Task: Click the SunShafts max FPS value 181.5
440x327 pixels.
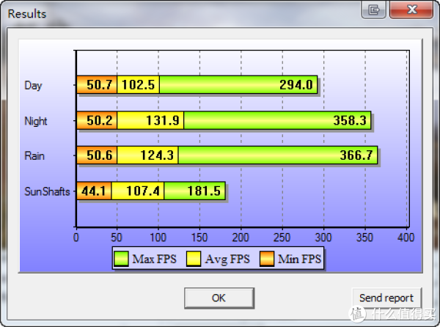Action: point(204,191)
